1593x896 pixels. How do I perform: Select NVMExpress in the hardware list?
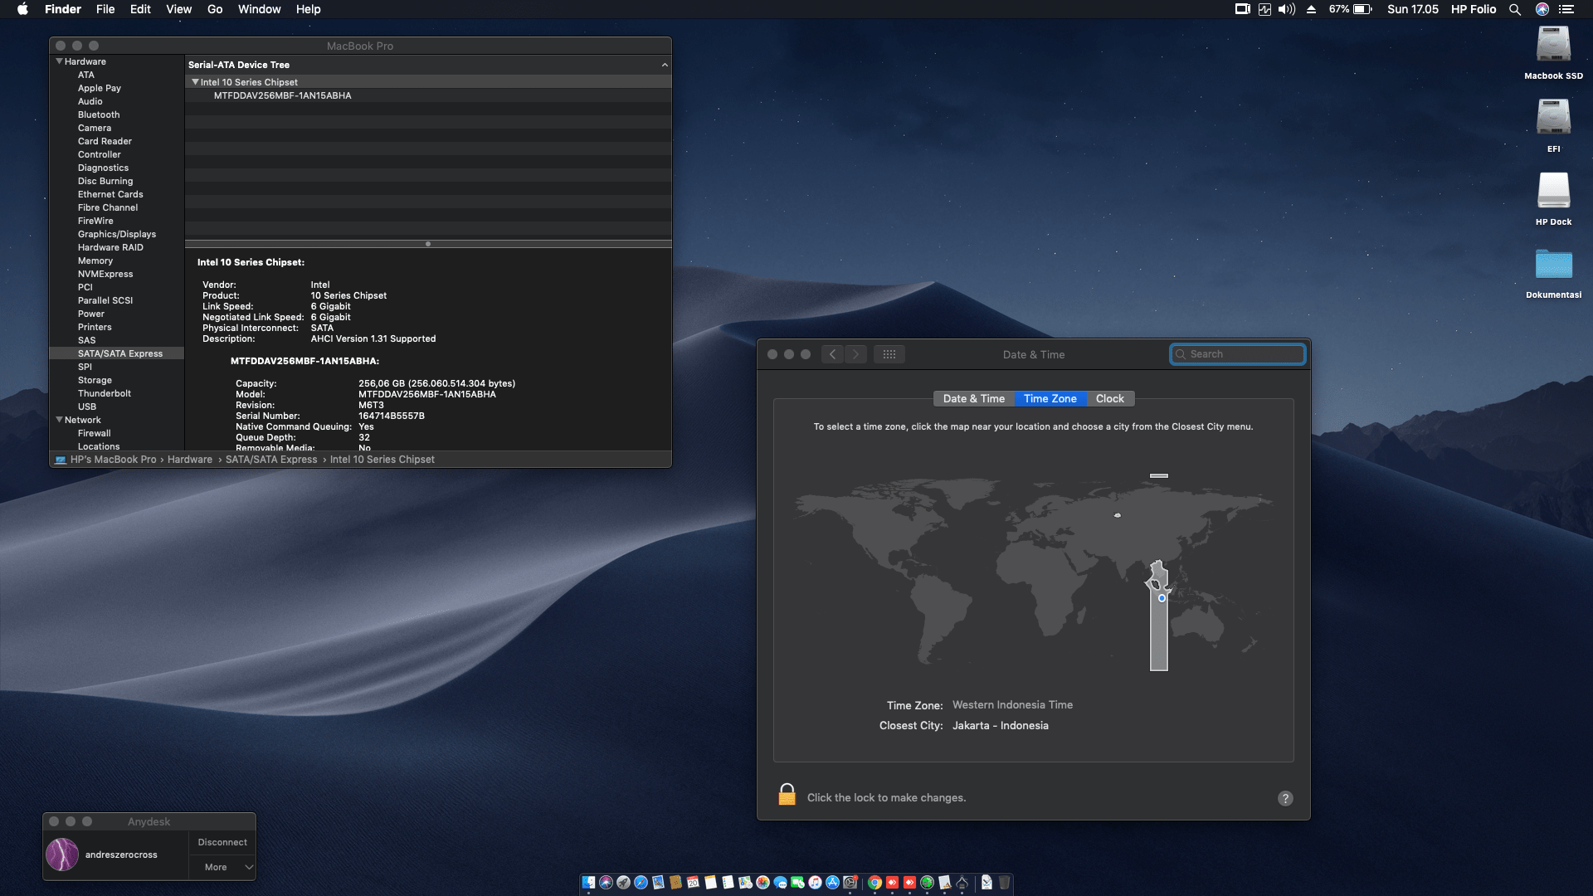105,274
